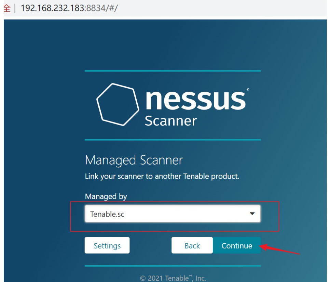
Task: Click the 'Link your scanner' description text
Action: pos(162,176)
